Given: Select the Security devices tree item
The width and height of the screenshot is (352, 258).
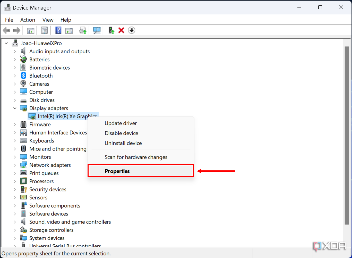Looking at the screenshot, I should [x=48, y=189].
